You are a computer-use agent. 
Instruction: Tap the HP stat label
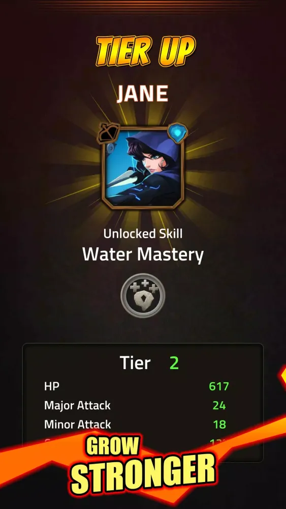52,386
